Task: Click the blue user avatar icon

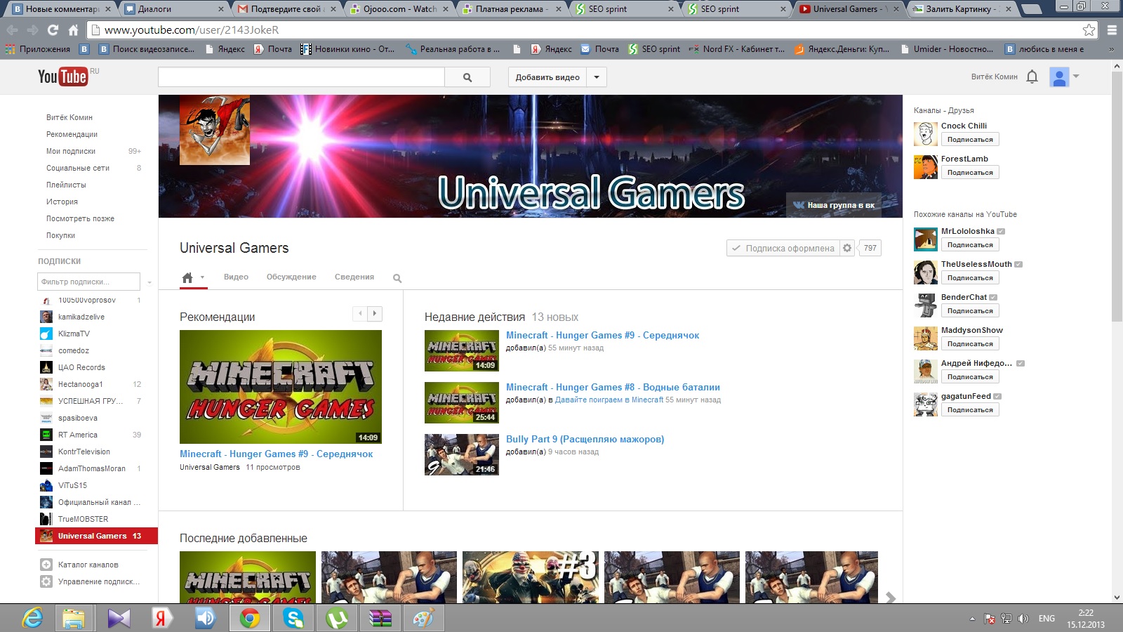Action: tap(1059, 77)
